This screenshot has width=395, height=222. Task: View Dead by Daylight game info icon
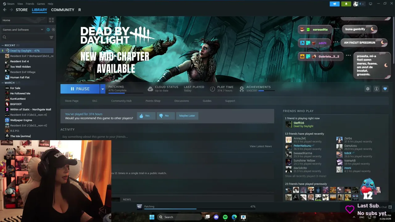376,89
